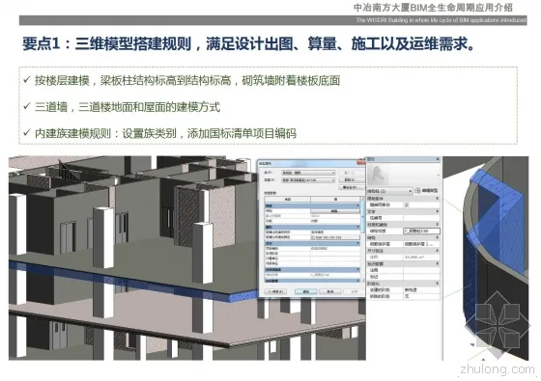Click the element type preview thumbnail in Properties

[x=378, y=175]
